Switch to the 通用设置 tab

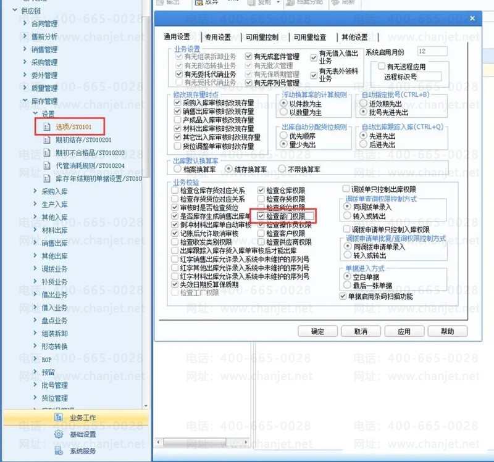pyautogui.click(x=177, y=37)
